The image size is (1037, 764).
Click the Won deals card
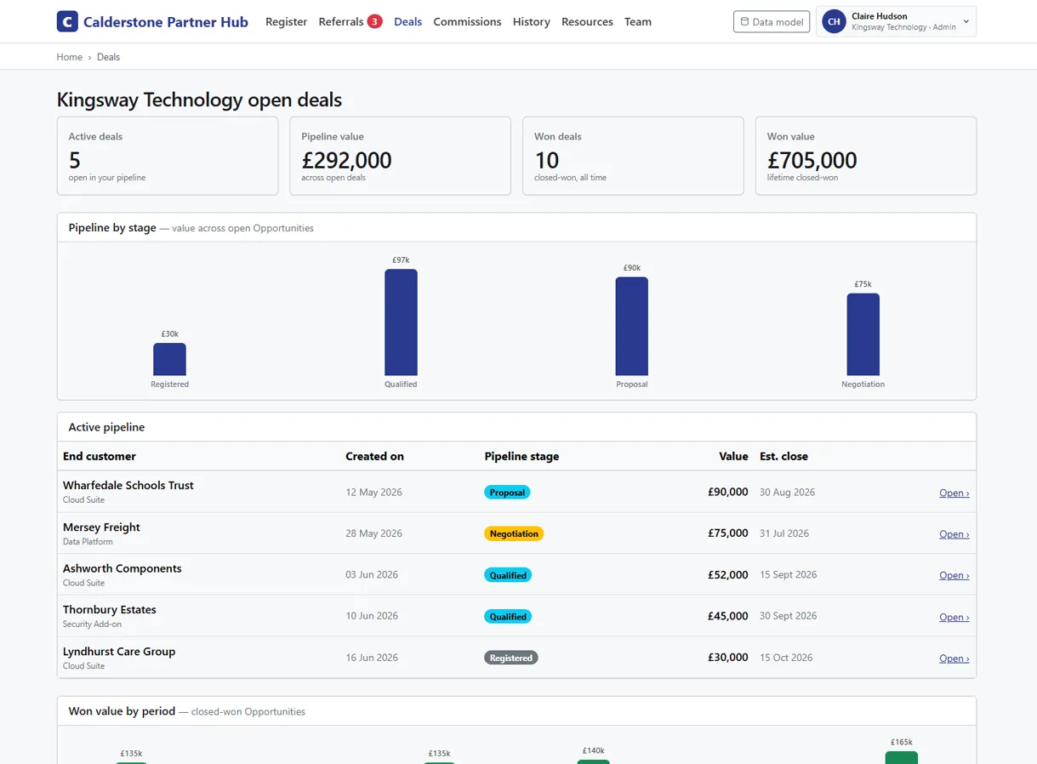[x=633, y=156]
